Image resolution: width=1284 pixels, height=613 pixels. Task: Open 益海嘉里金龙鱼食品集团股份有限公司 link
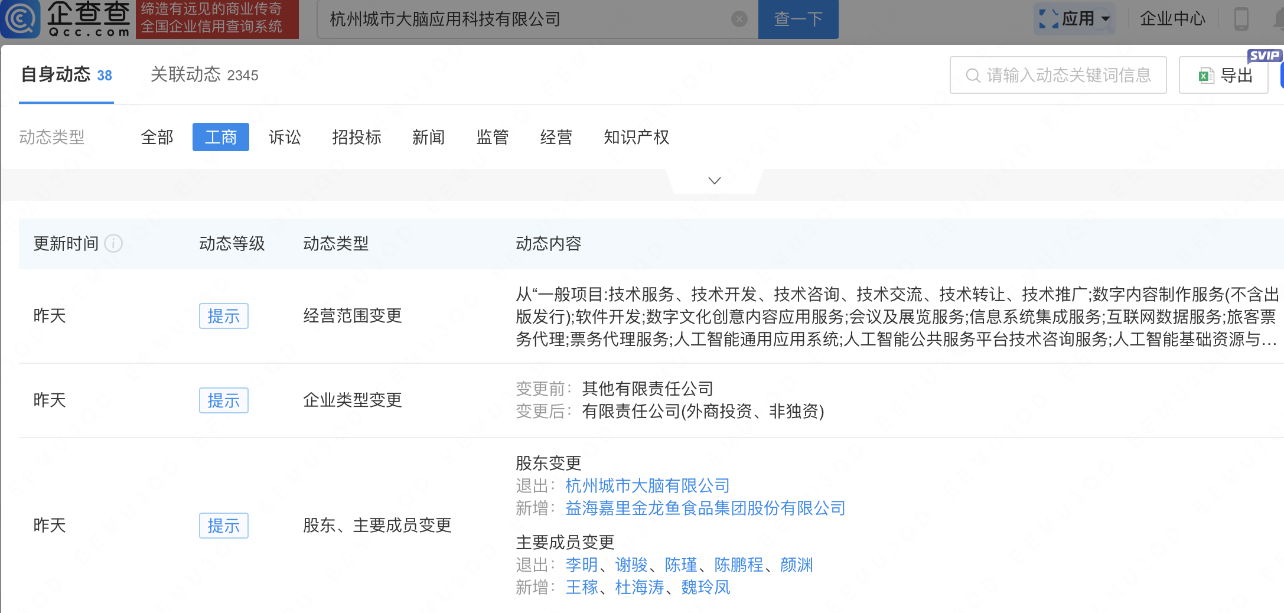click(705, 508)
